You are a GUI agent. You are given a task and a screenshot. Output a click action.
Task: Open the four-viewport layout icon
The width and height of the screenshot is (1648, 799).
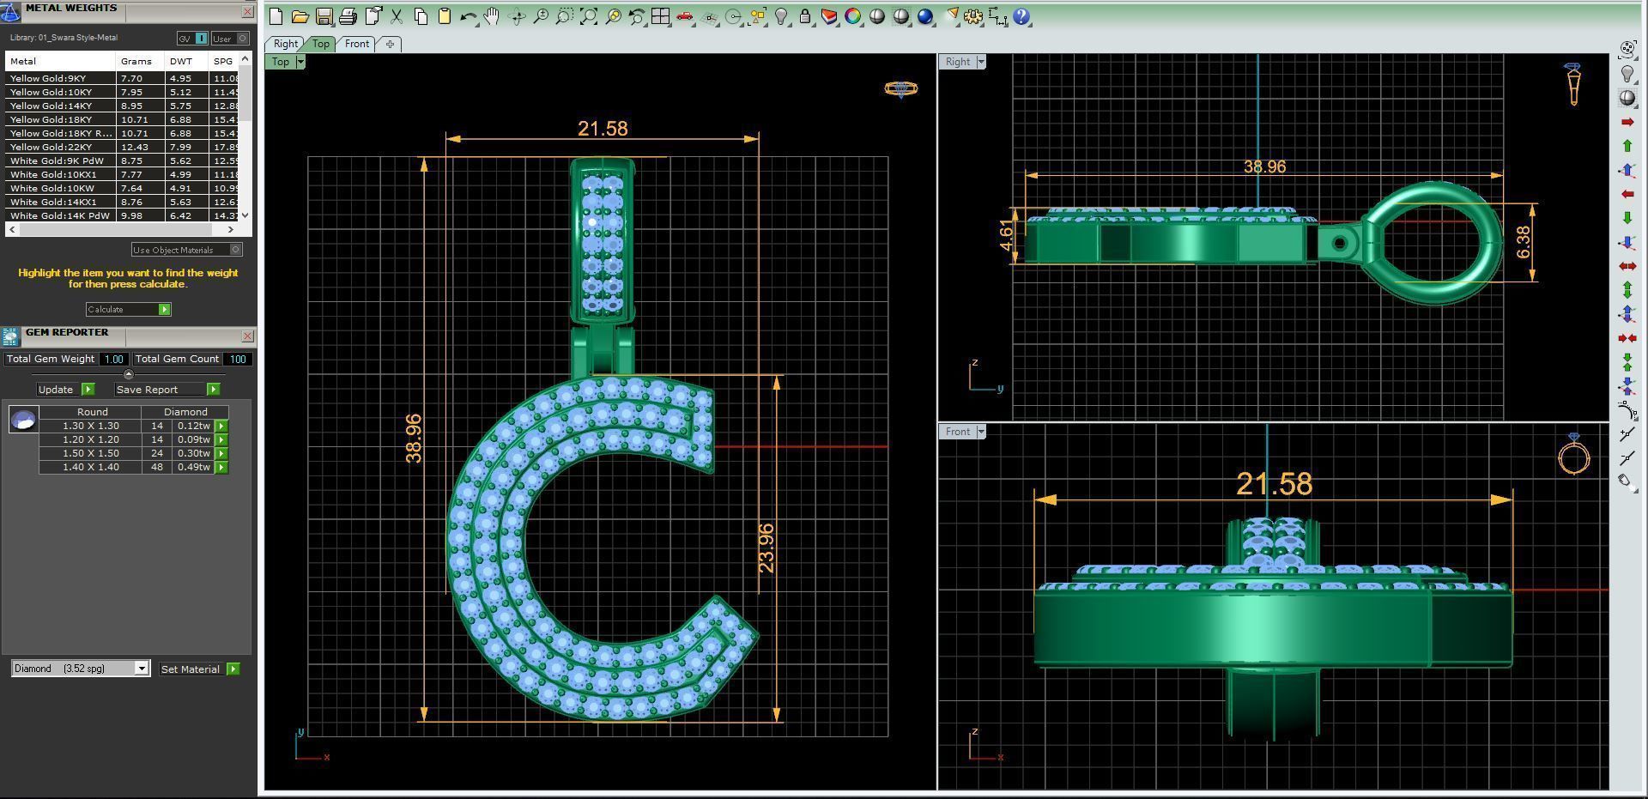click(661, 16)
